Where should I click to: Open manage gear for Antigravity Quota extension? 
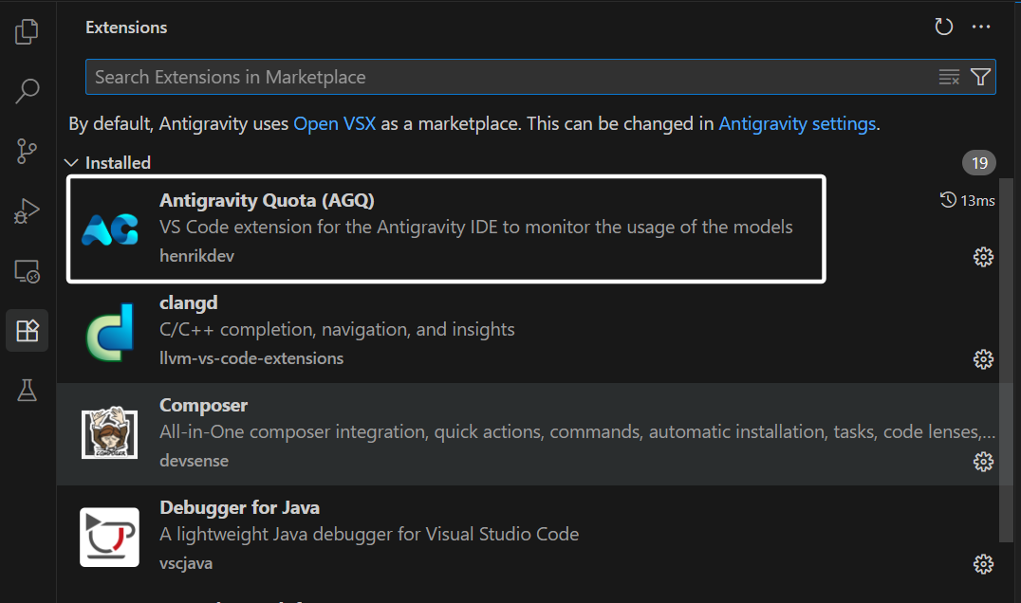click(983, 257)
